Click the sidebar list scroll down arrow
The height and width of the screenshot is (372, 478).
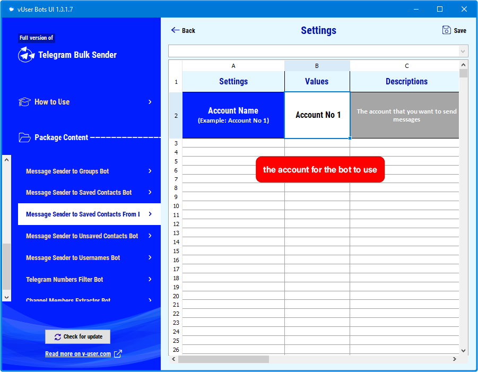(7, 297)
